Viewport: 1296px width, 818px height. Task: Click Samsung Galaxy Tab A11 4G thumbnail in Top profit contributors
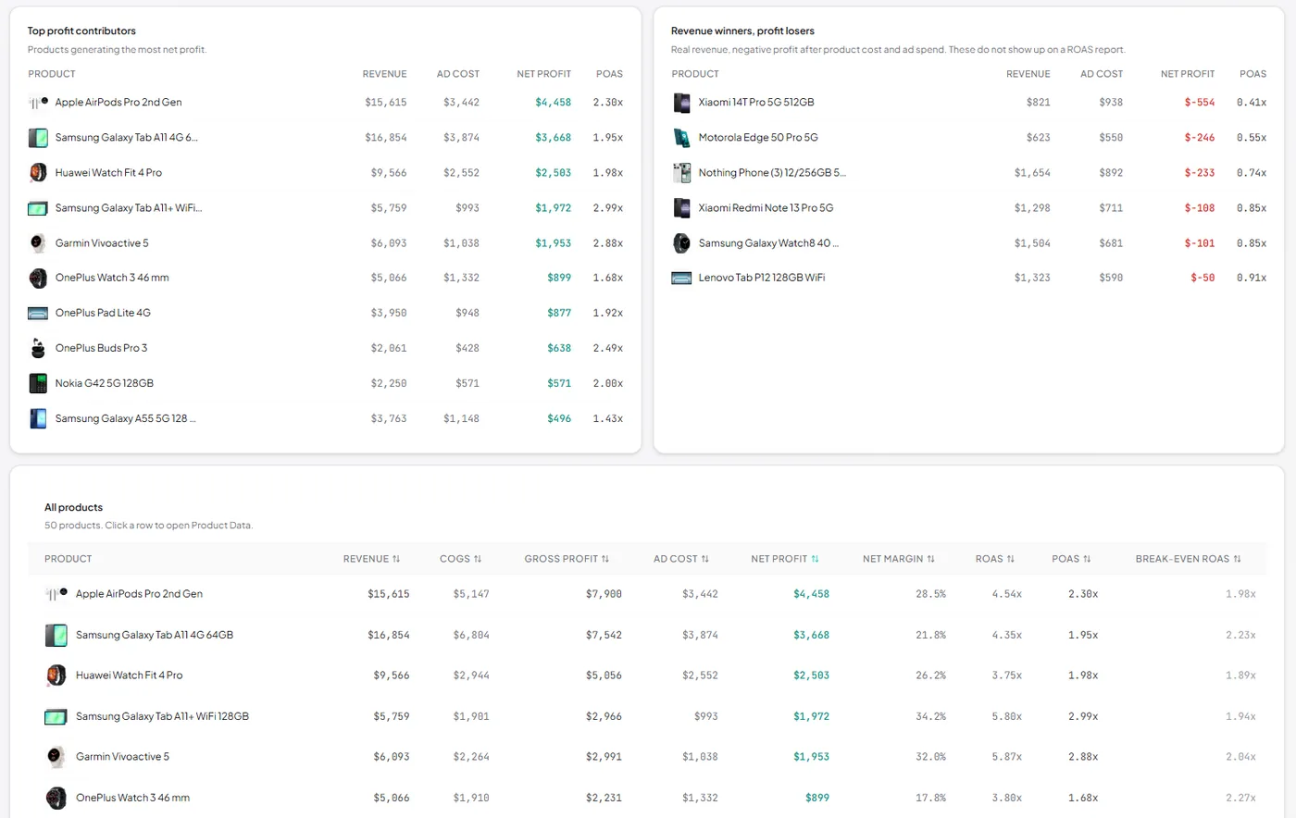[38, 138]
